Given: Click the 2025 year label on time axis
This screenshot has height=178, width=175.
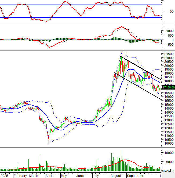Looking at the screenshot, I should pos(4,176).
